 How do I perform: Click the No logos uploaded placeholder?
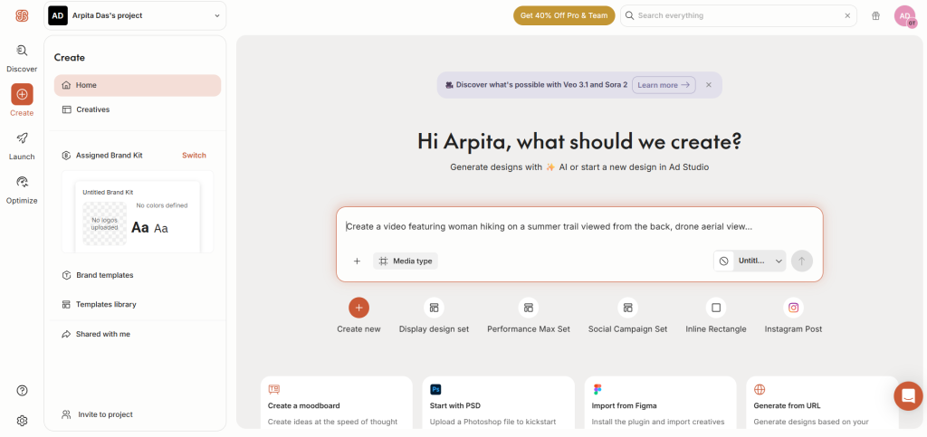[105, 223]
